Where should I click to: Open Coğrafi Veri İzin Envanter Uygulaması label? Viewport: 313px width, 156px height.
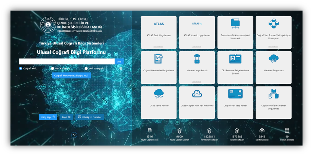tap(273, 107)
